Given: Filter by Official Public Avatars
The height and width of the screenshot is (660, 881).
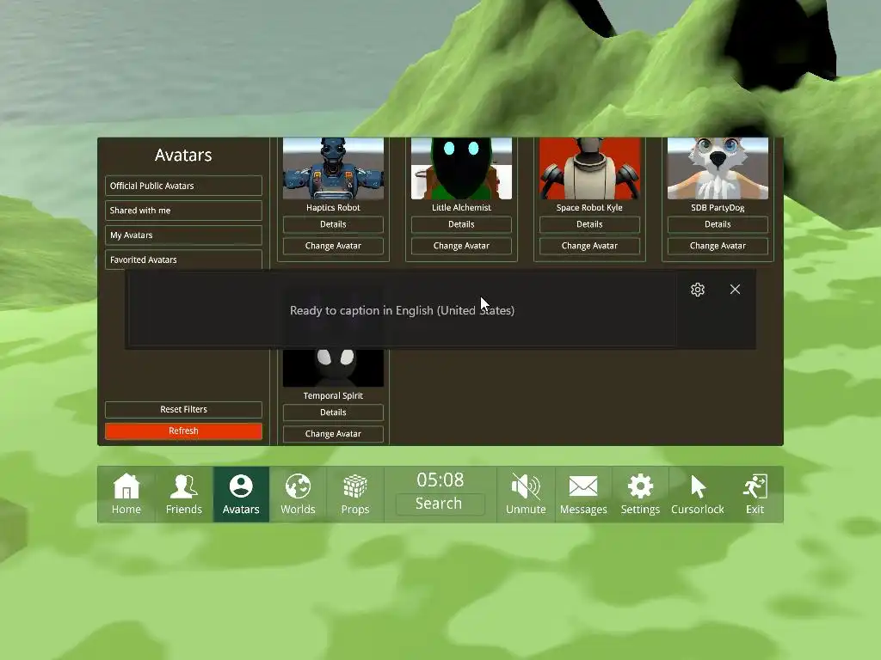Looking at the screenshot, I should 183,186.
